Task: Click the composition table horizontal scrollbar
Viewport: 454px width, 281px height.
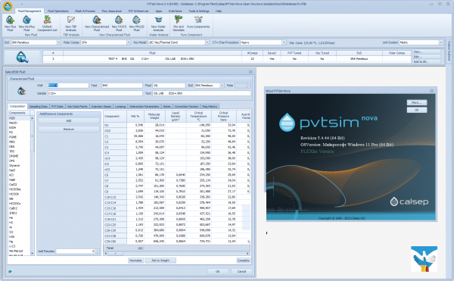Action: pos(176,254)
